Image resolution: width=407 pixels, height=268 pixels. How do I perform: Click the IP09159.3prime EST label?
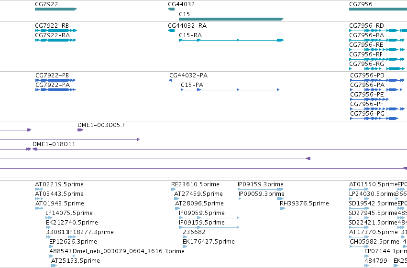click(x=261, y=184)
